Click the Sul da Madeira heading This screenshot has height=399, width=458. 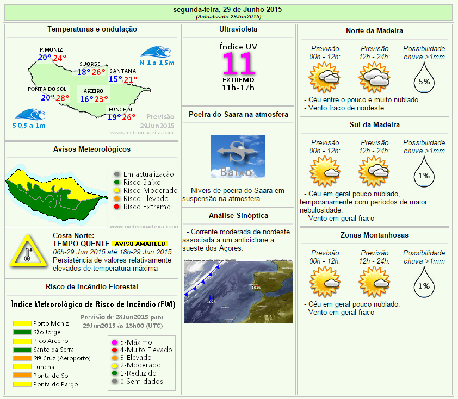pos(374,124)
